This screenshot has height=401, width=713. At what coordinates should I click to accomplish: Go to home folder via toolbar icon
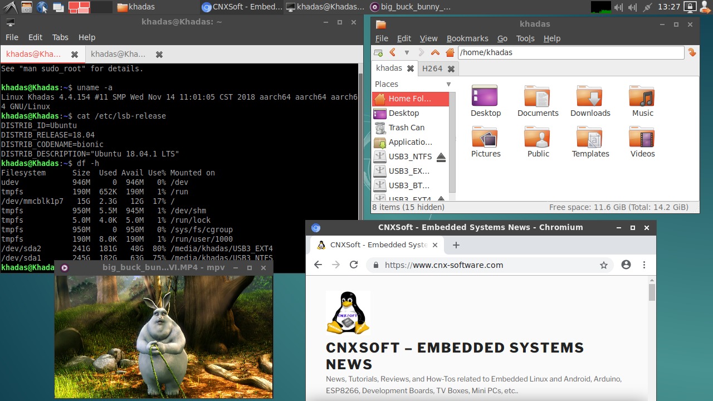click(450, 52)
